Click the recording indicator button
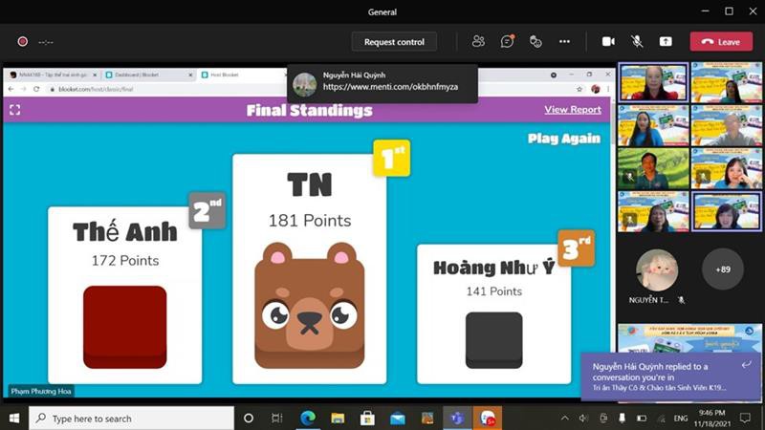Image resolution: width=765 pixels, height=430 pixels. (22, 41)
